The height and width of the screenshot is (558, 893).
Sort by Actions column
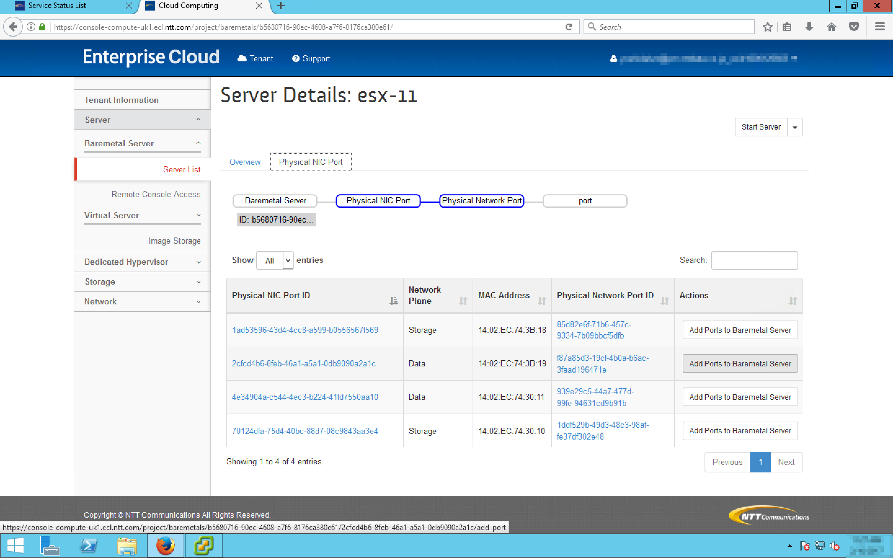793,301
